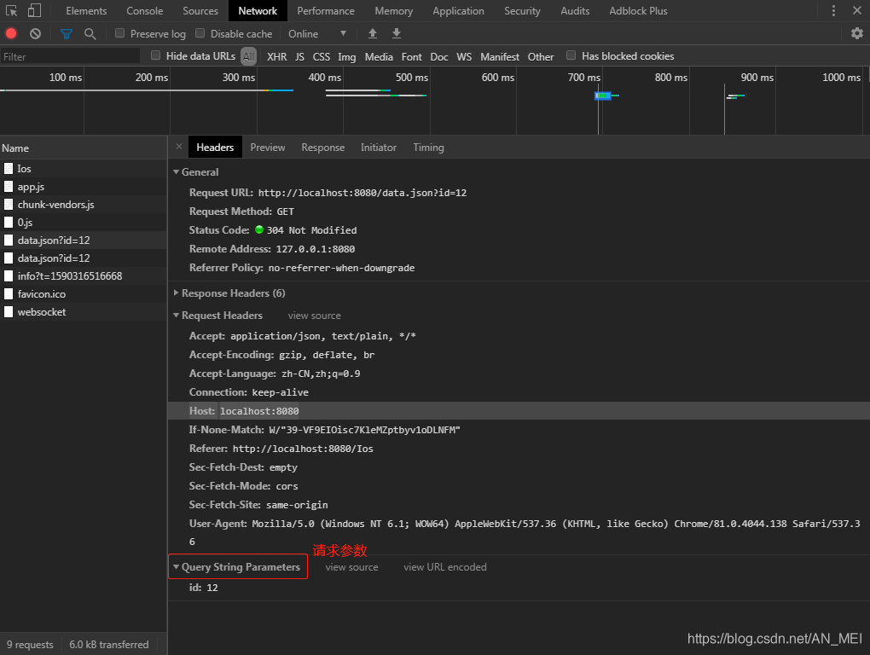
Task: Toggle the filter funnel icon
Action: coord(67,34)
